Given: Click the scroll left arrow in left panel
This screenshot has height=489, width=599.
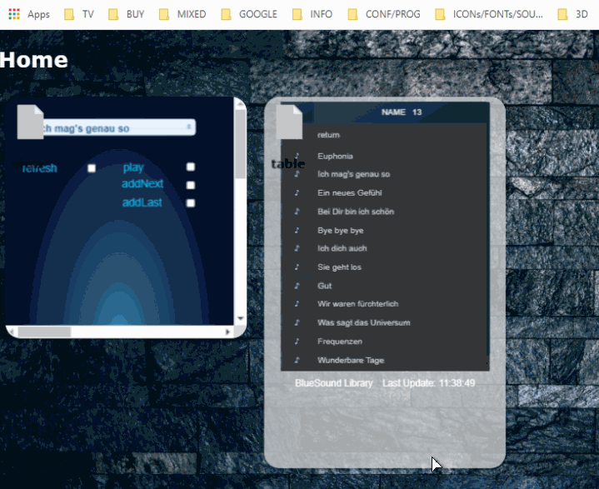Looking at the screenshot, I should click(x=12, y=332).
